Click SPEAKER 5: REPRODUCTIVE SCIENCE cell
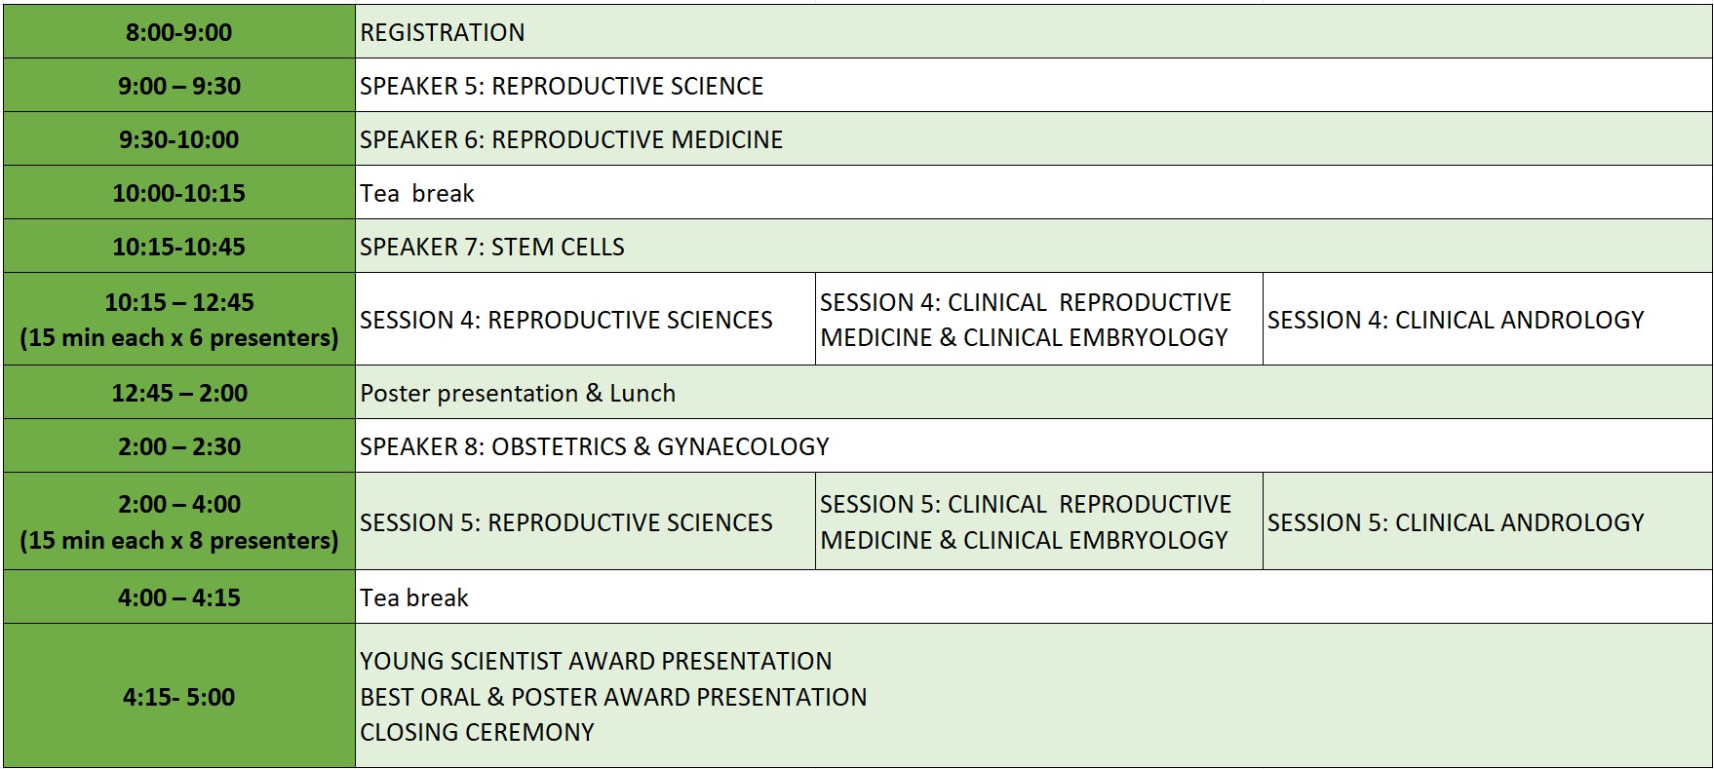 [x=561, y=86]
